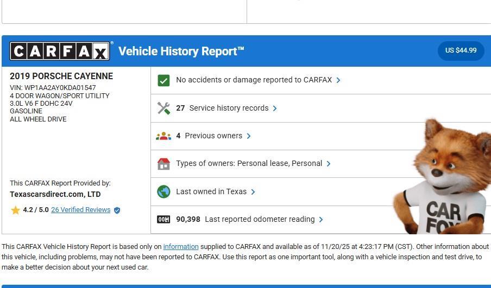Click the gold star rating icon
491x288 pixels.
point(16,210)
